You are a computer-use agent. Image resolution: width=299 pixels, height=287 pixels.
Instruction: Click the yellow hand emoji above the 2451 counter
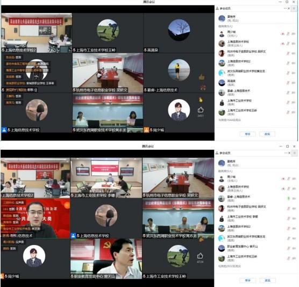(x=201, y=99)
